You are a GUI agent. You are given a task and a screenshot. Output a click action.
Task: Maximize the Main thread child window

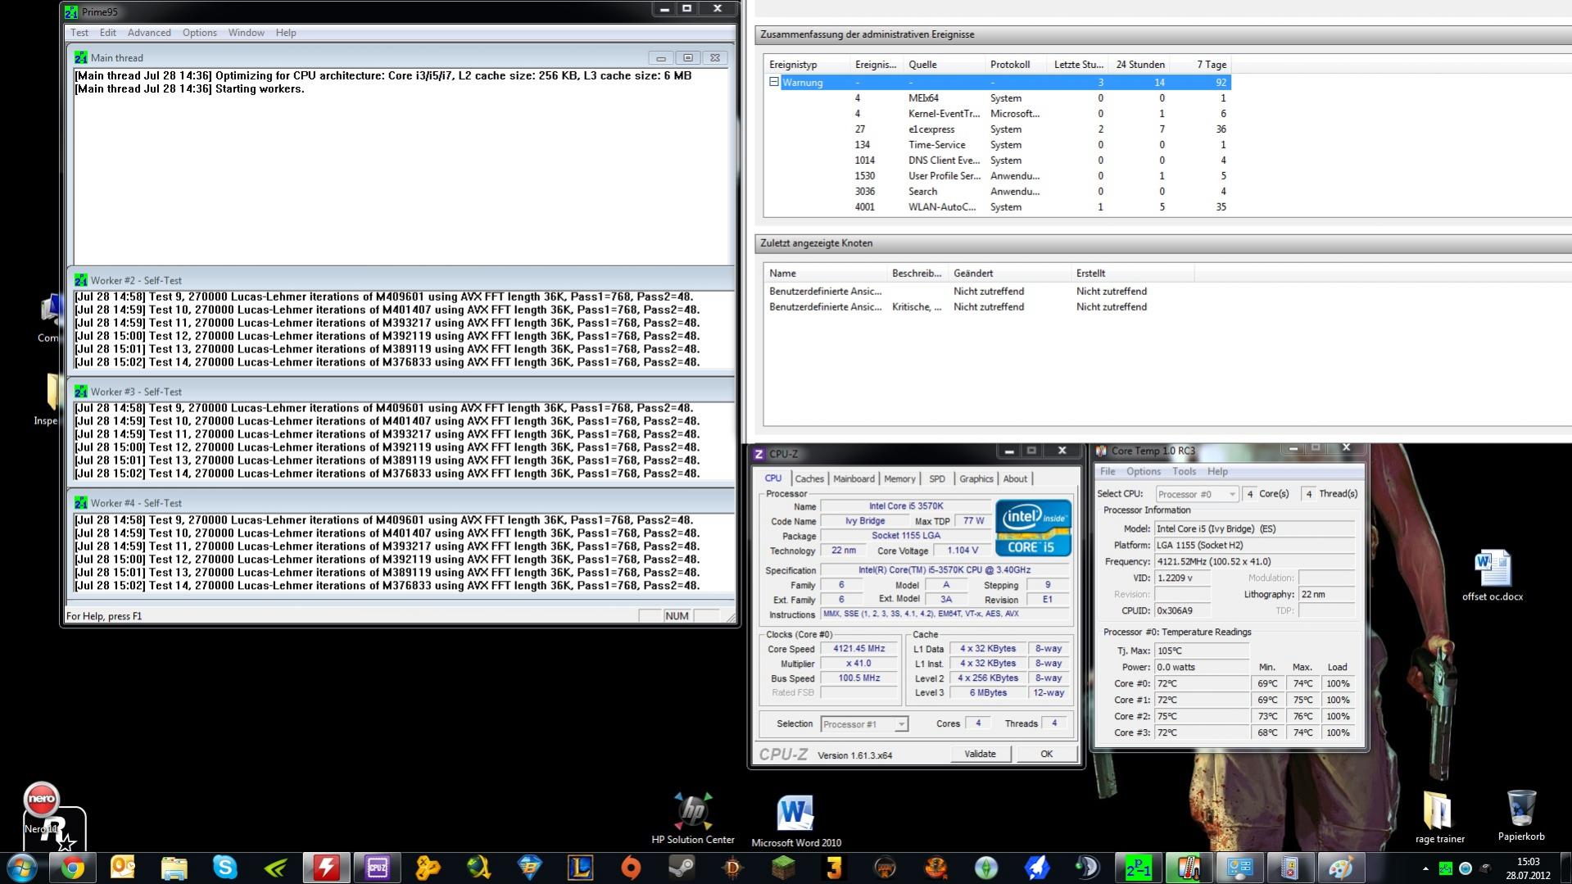688,58
